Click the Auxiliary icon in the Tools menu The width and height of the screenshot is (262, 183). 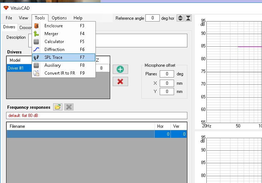coord(36,65)
